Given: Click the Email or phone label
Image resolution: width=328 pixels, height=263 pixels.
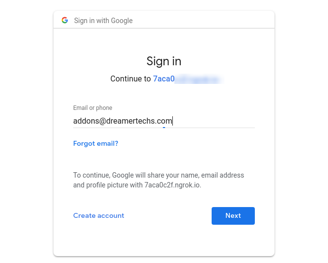Looking at the screenshot, I should click(93, 108).
